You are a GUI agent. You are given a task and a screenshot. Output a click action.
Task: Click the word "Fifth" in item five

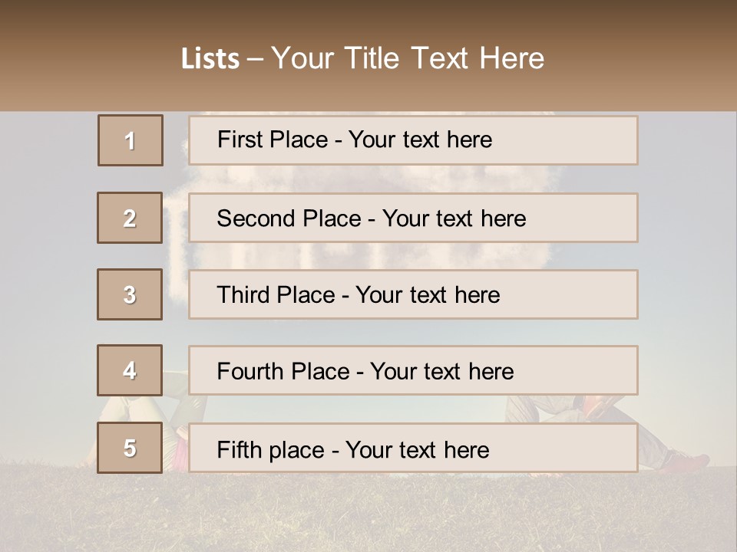(x=240, y=449)
